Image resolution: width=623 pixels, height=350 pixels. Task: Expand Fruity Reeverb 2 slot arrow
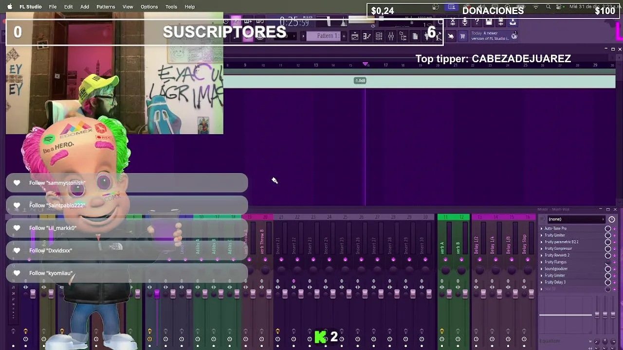pos(541,255)
